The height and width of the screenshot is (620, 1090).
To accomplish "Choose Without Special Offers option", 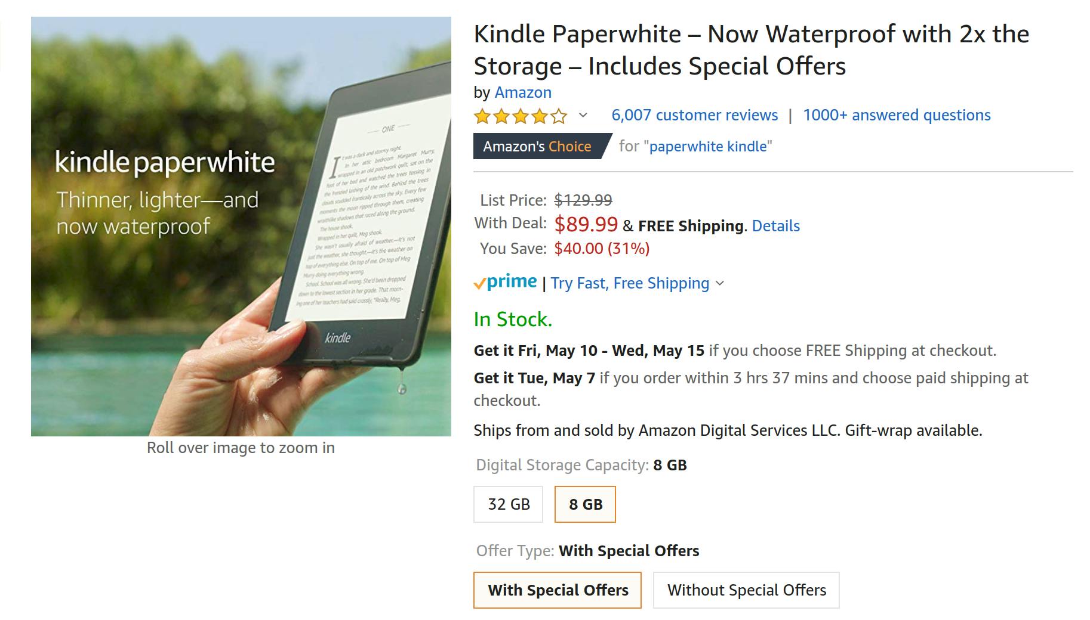I will tap(746, 590).
